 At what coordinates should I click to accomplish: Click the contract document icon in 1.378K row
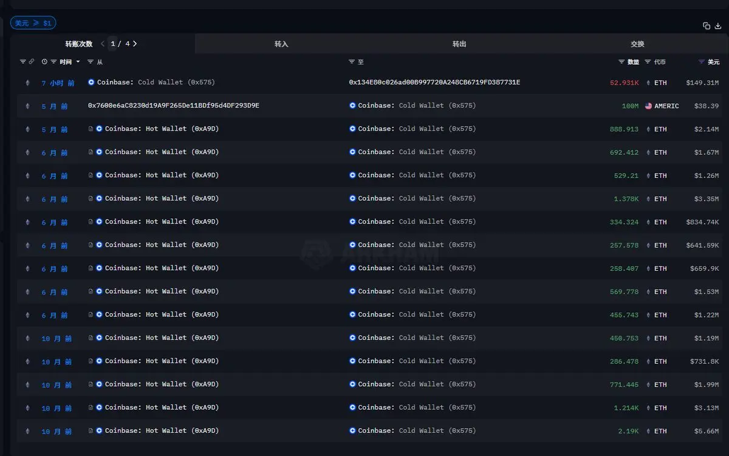[x=91, y=199]
